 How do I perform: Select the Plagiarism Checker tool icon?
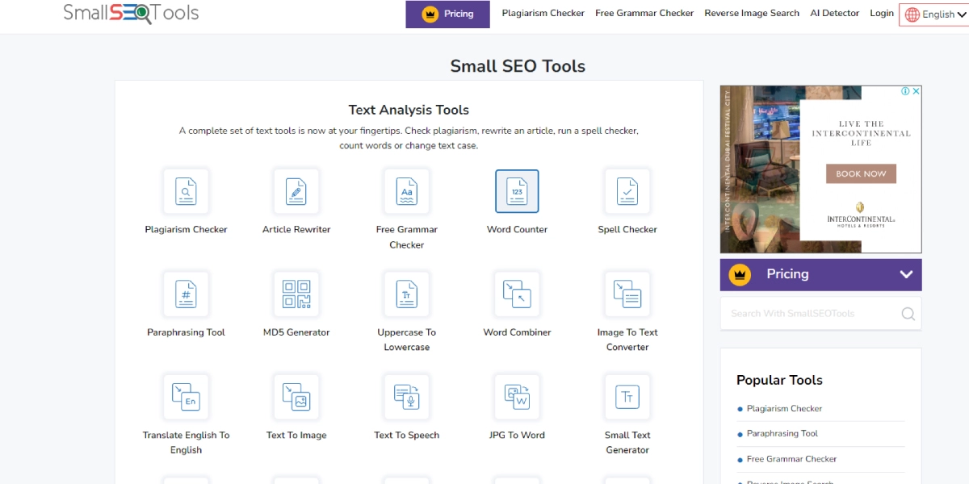coord(186,191)
